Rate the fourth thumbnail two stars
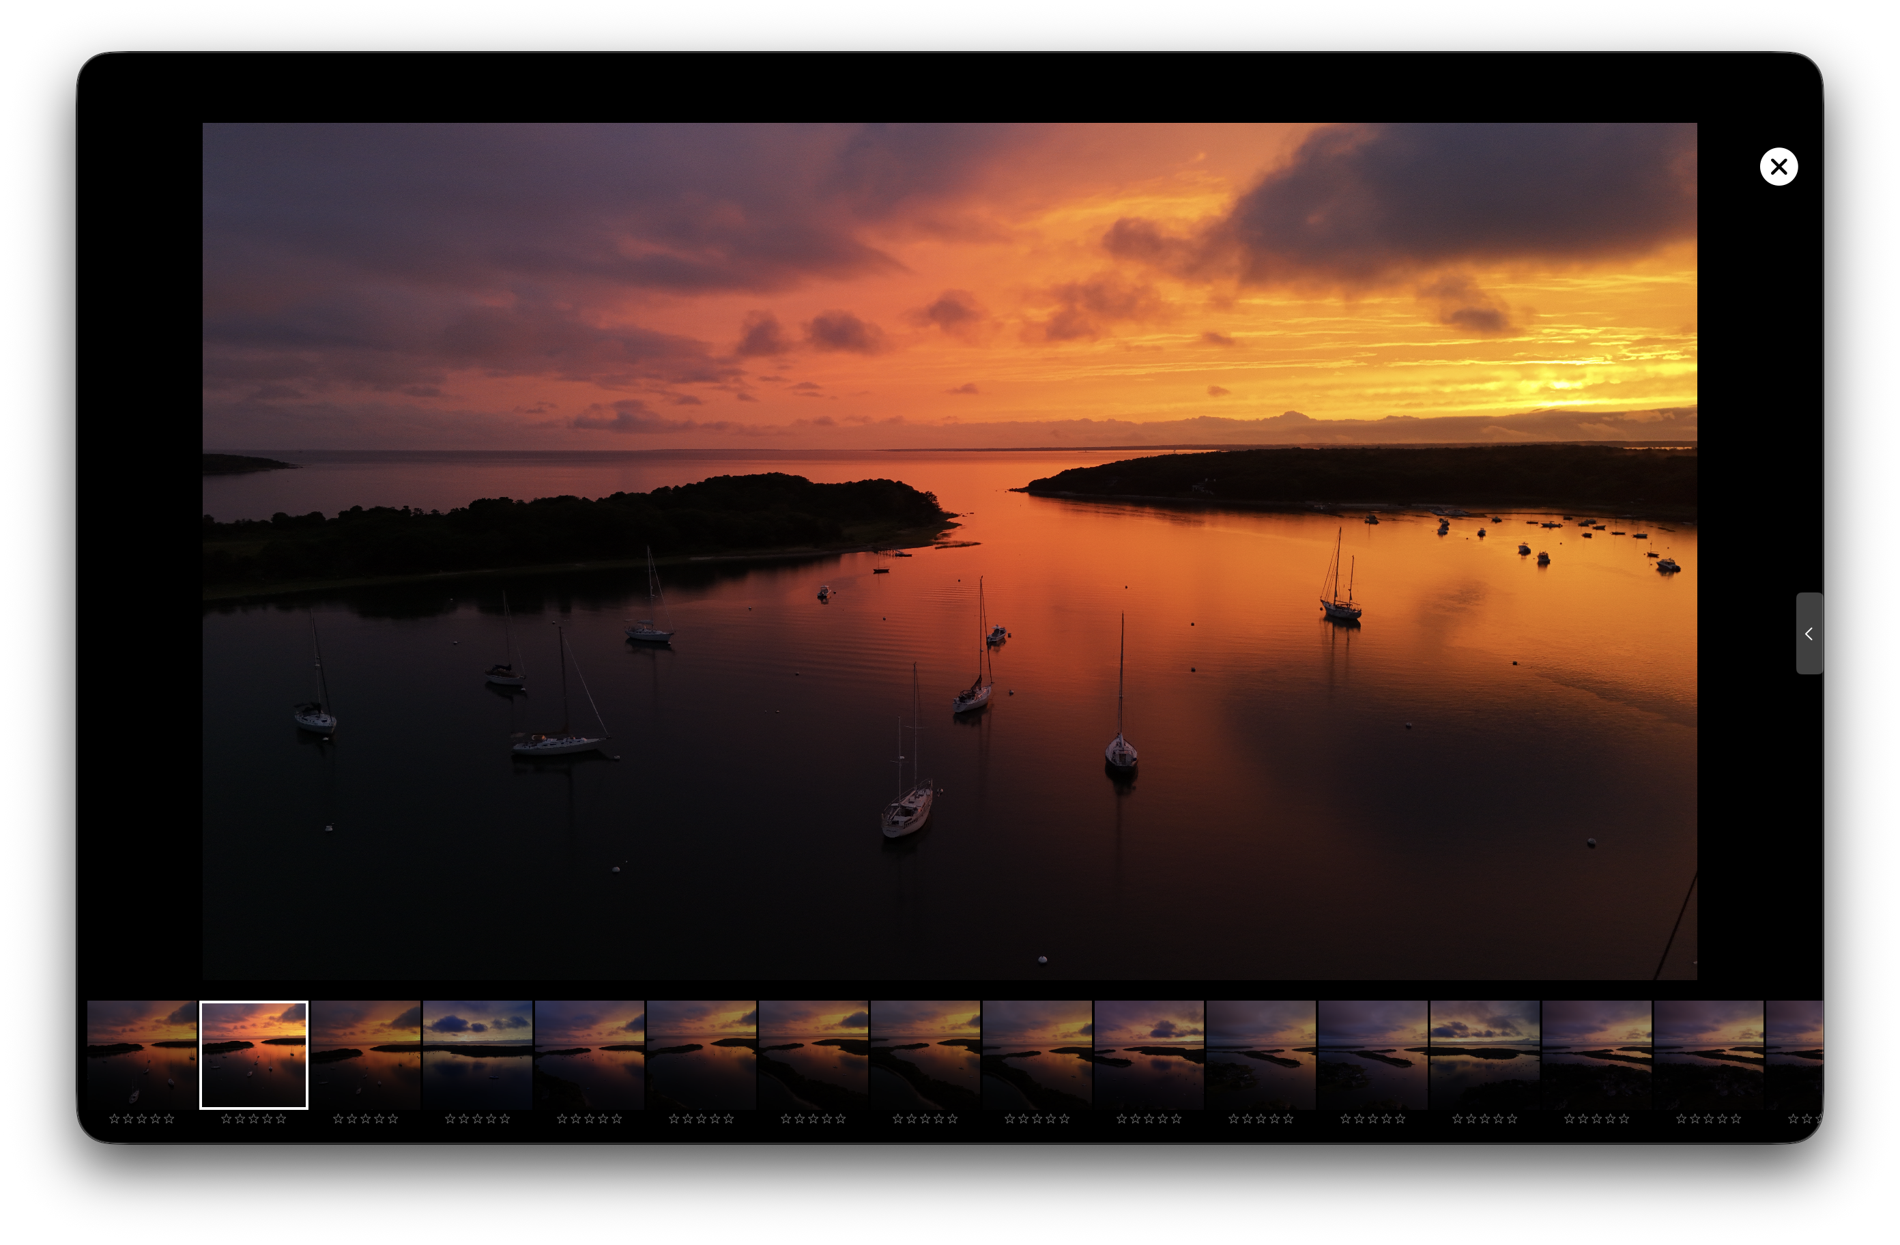This screenshot has width=1900, height=1245. 464,1119
